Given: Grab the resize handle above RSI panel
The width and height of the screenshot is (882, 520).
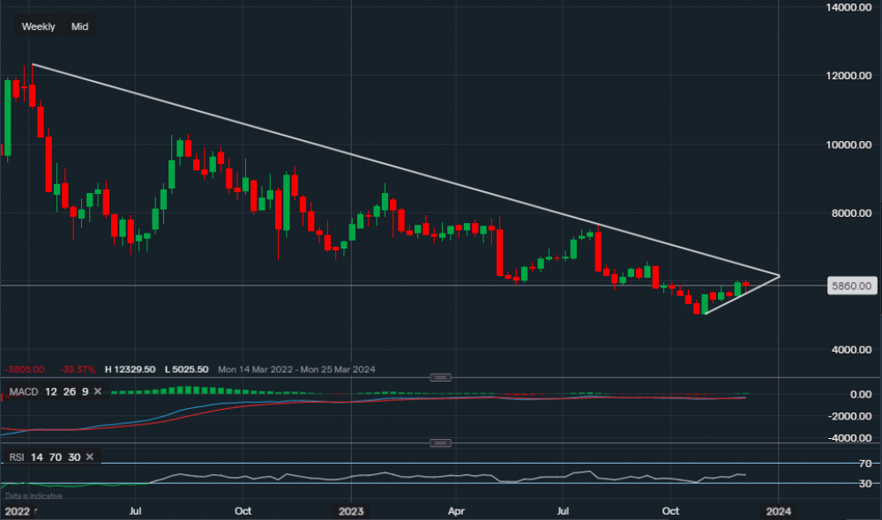Looking at the screenshot, I should click(x=440, y=442).
